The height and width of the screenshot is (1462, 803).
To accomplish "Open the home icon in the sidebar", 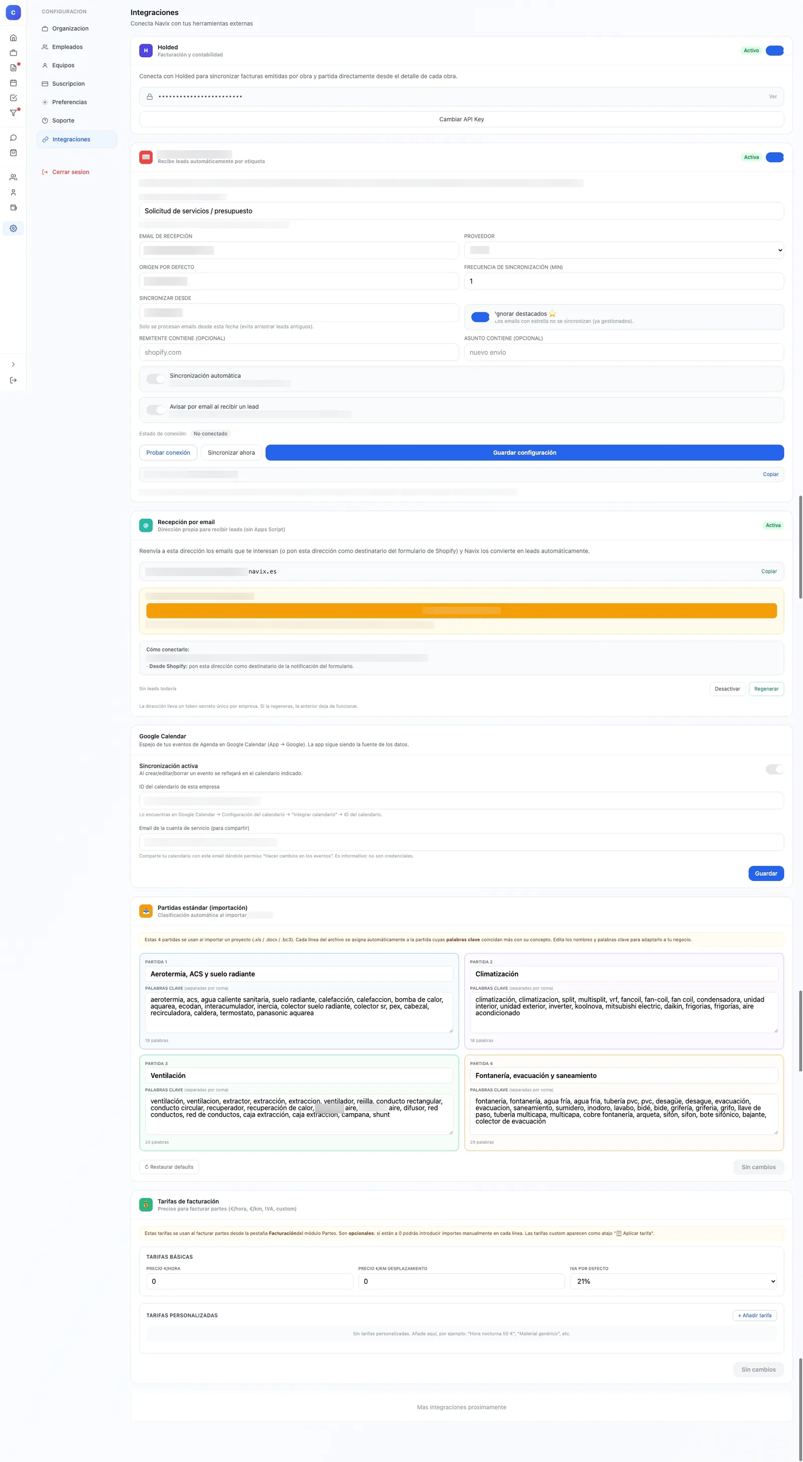I will pyautogui.click(x=13, y=38).
